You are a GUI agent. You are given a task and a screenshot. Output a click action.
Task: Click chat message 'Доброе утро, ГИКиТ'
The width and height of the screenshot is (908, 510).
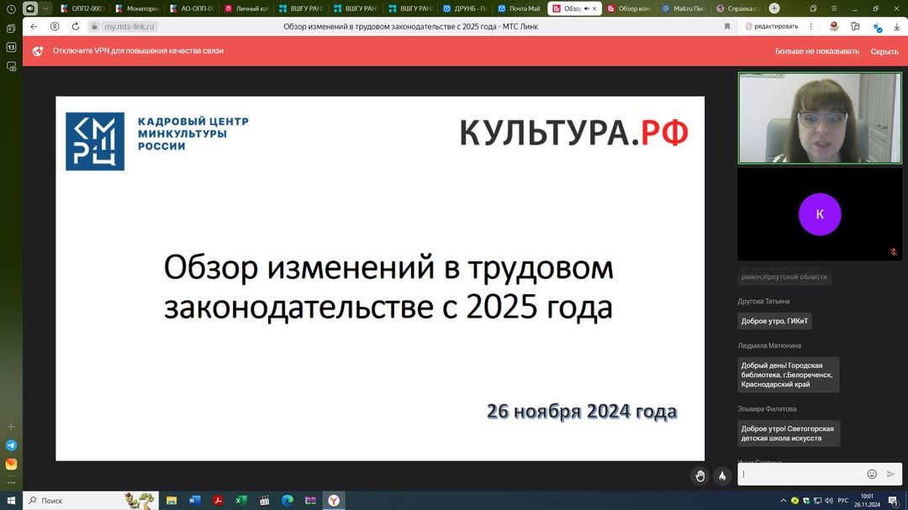pos(774,321)
